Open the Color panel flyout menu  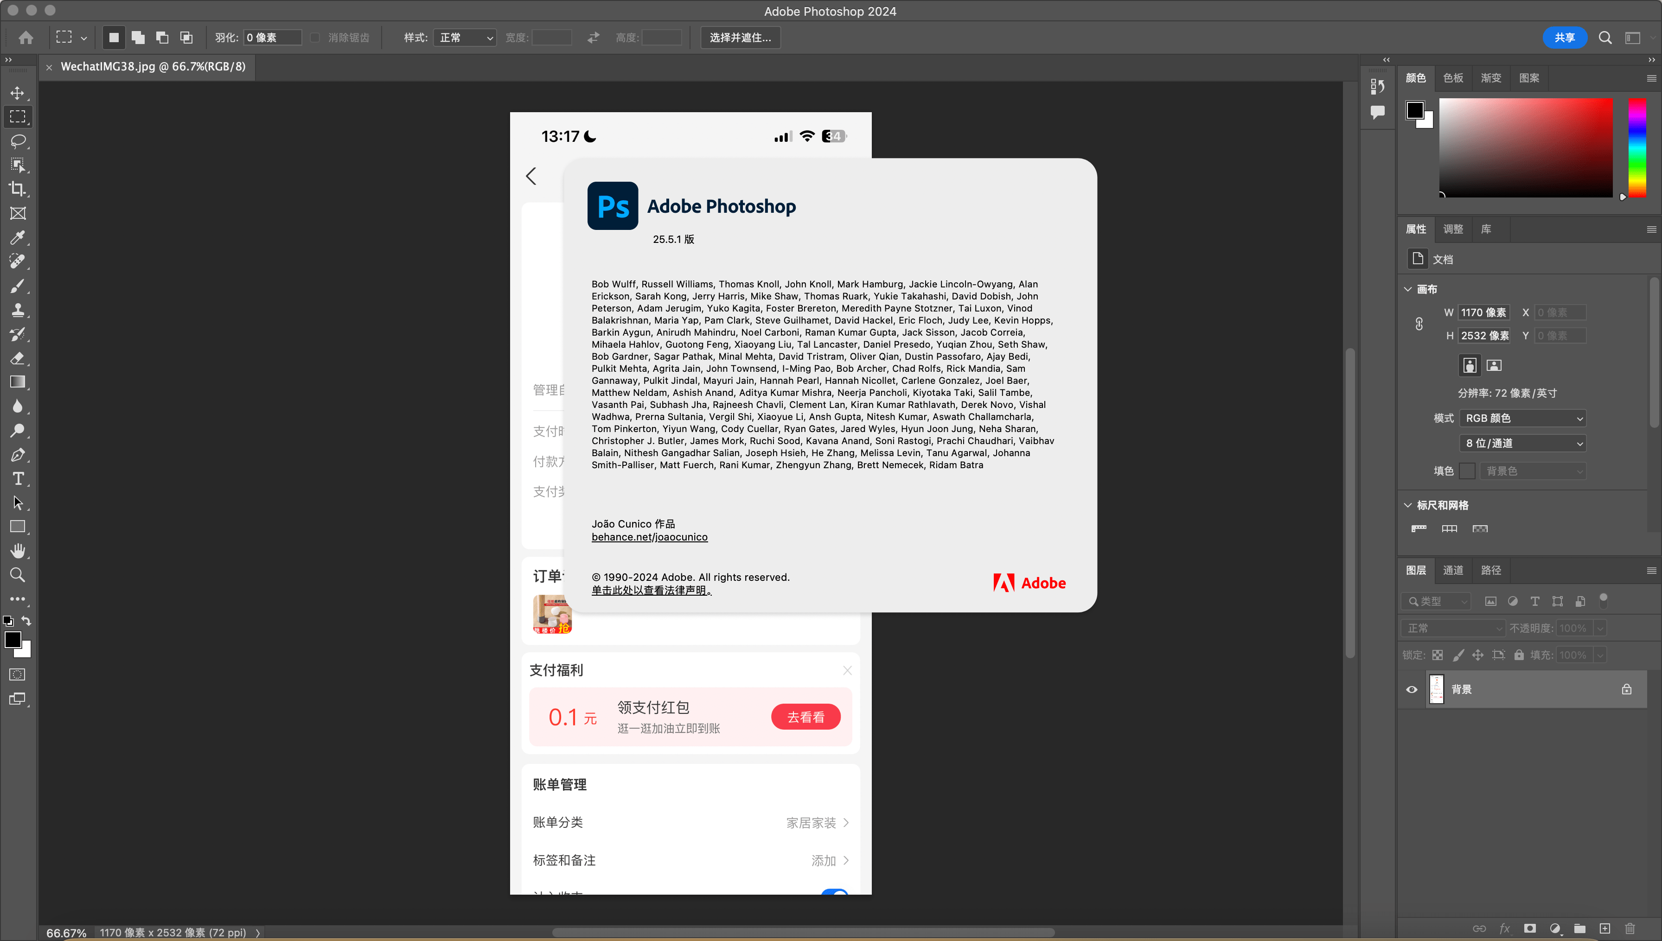(1651, 78)
